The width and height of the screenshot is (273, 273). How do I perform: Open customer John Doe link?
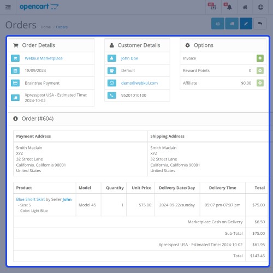point(129,58)
